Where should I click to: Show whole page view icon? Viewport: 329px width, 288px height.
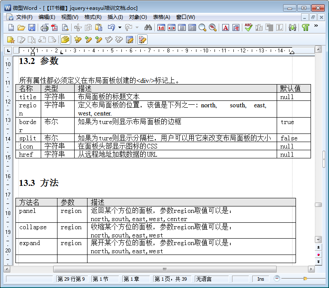coord(182,27)
